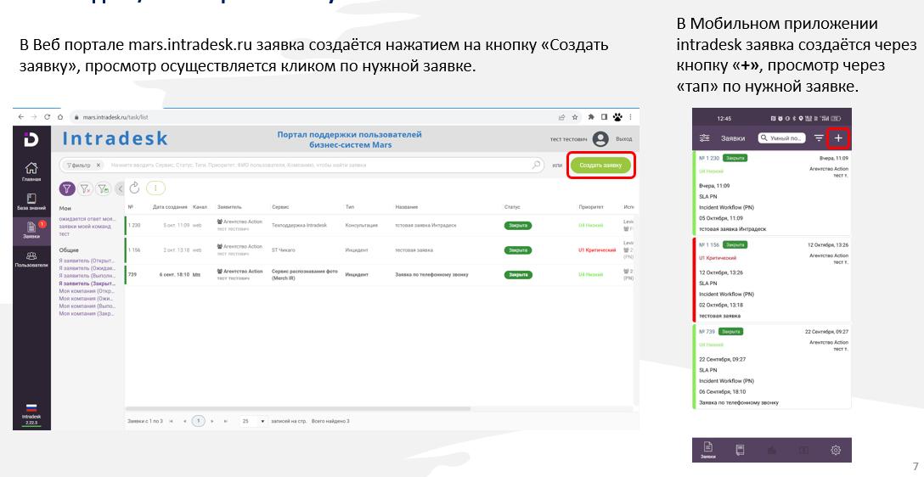Image resolution: width=924 pixels, height=477 pixels.
Task: Open Пользователи in the web sidebar
Action: pos(31,260)
